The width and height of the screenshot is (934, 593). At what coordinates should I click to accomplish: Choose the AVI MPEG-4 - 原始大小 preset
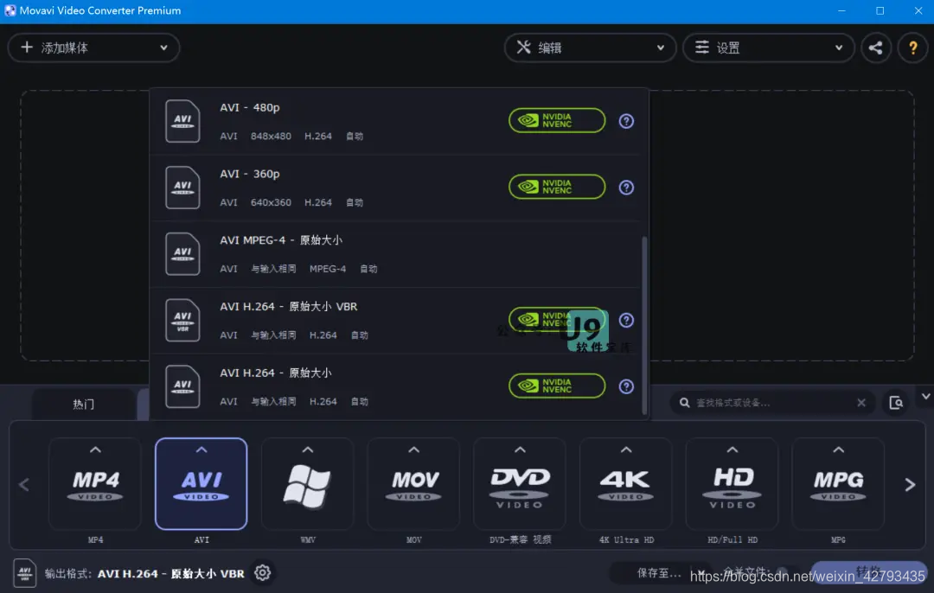[396, 254]
